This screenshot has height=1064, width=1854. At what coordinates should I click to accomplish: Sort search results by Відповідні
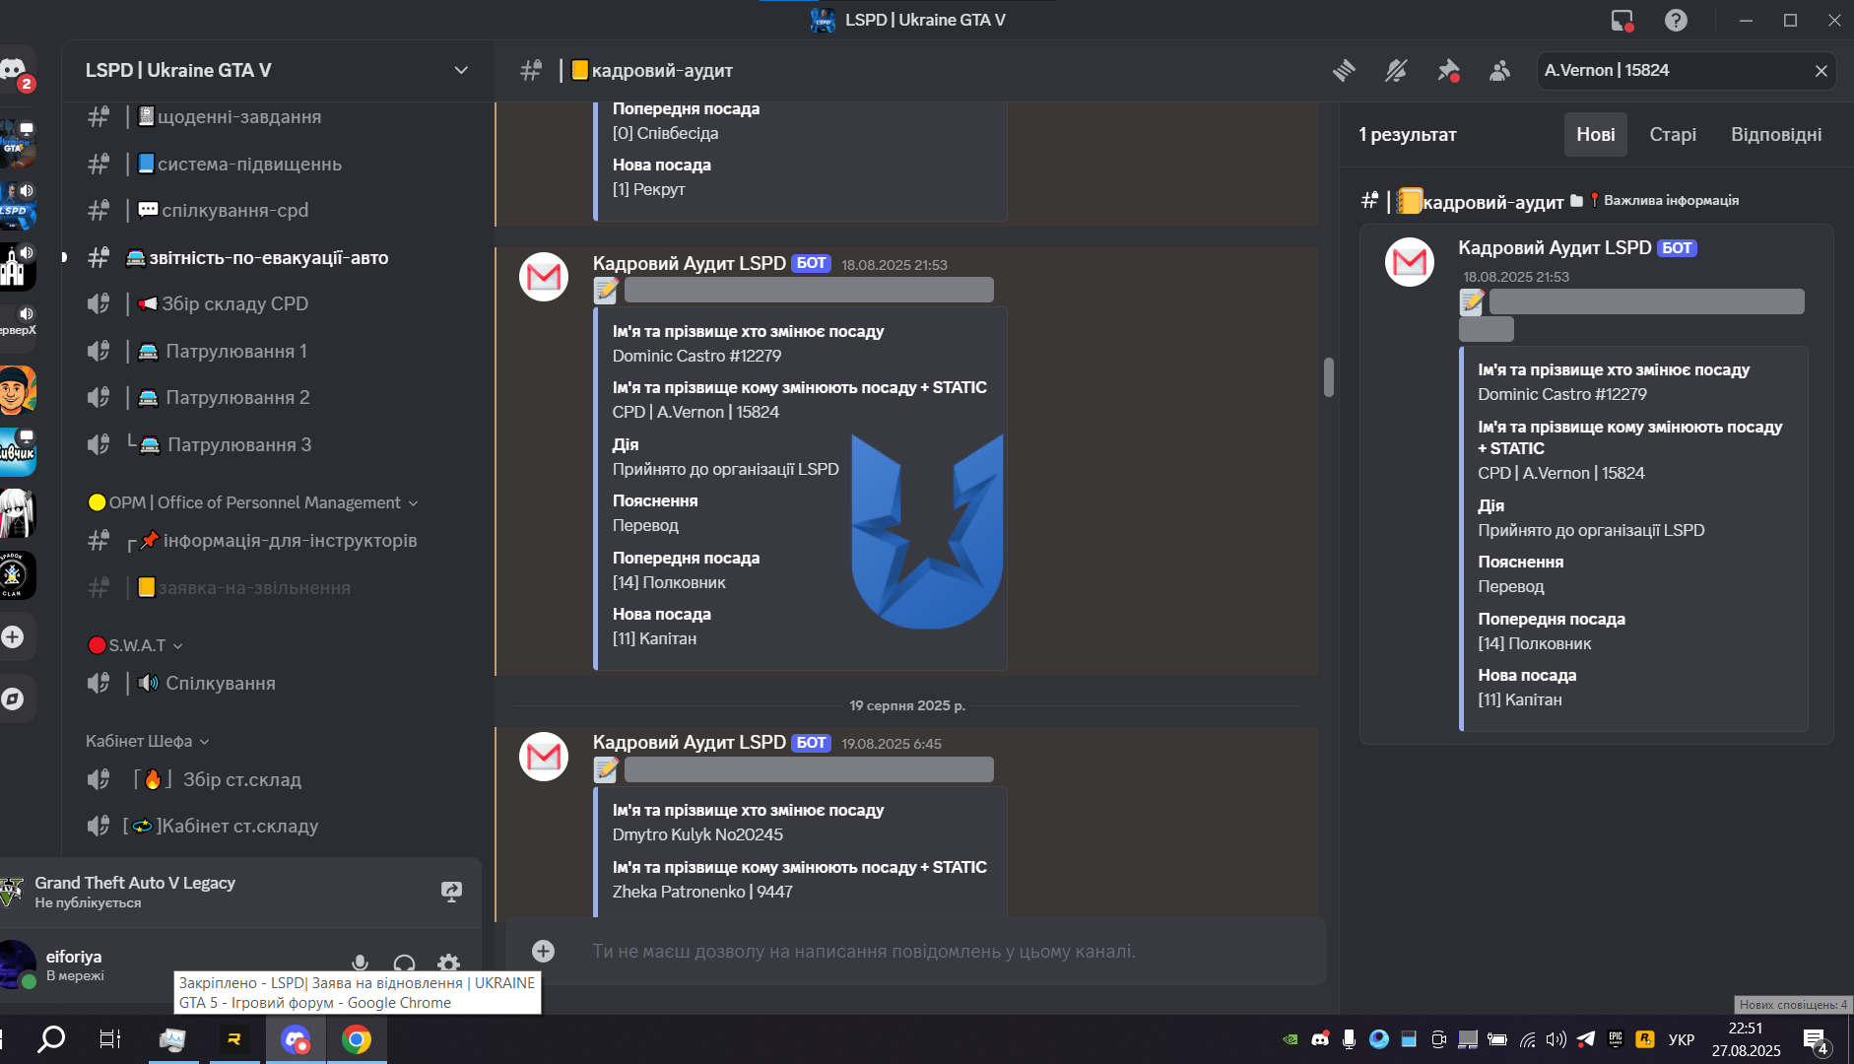coord(1776,134)
